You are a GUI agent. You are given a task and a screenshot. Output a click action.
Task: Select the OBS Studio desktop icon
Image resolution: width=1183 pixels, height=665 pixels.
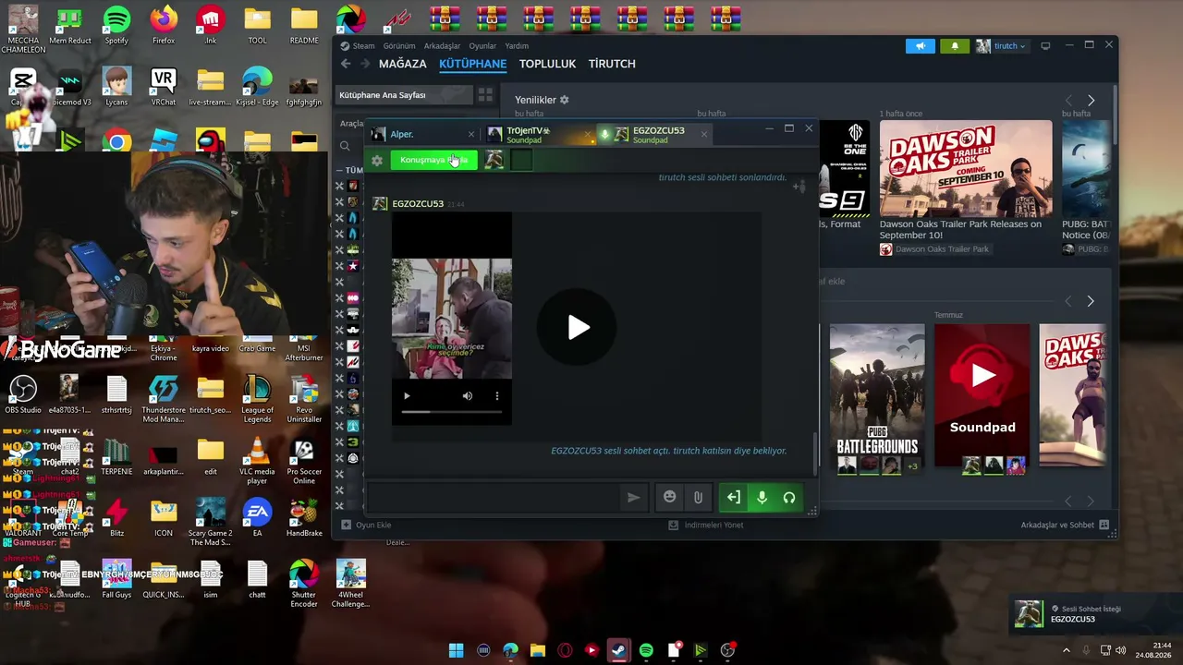tap(22, 394)
